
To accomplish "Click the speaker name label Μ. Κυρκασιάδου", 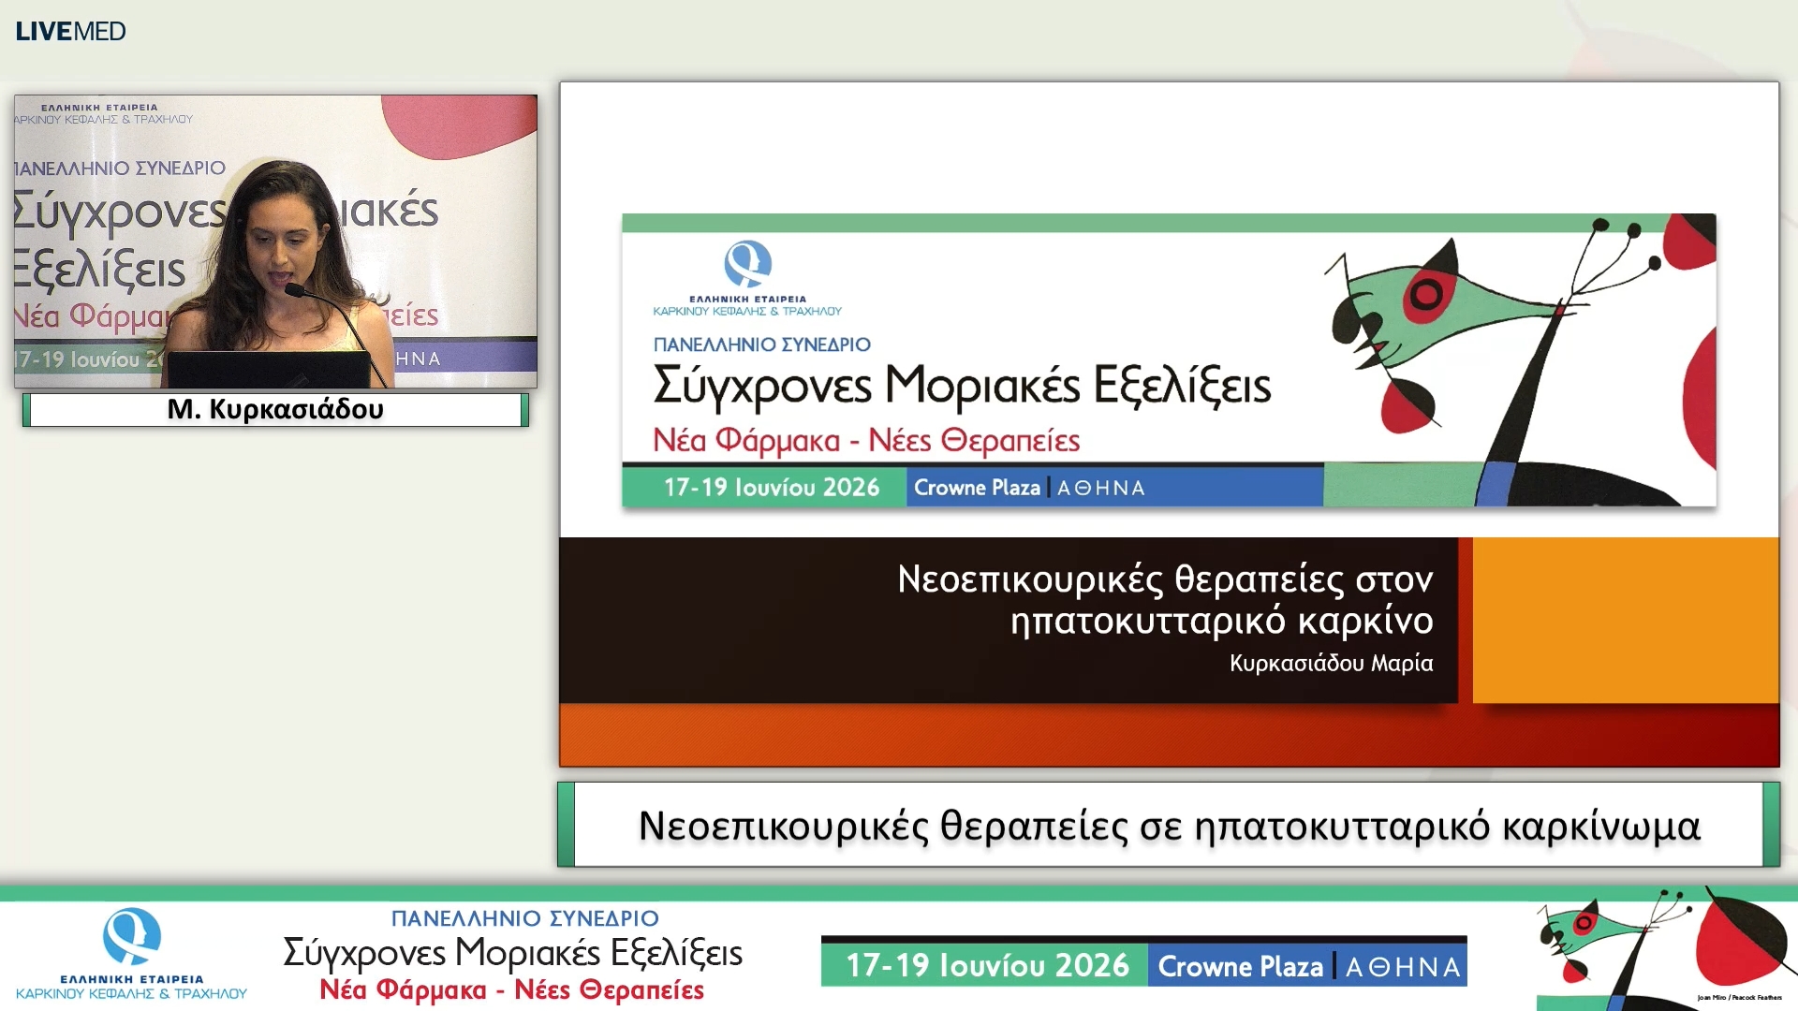I will click(x=275, y=409).
